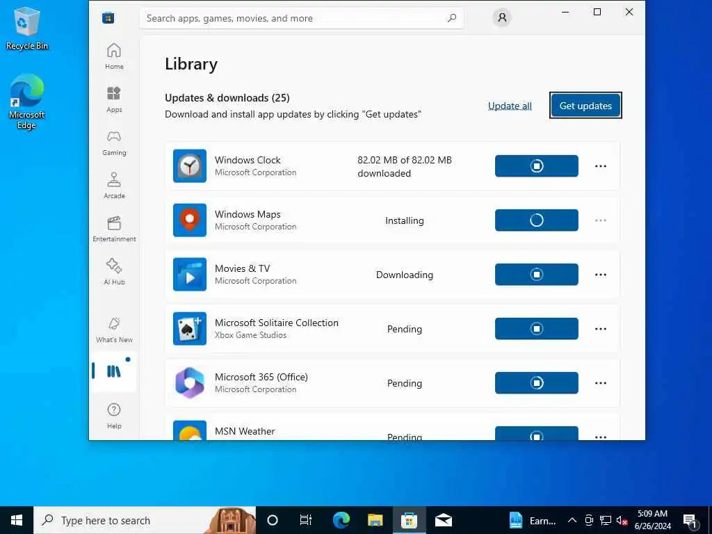The height and width of the screenshot is (534, 712).
Task: Open Cortana from the taskbar
Action: [273, 520]
